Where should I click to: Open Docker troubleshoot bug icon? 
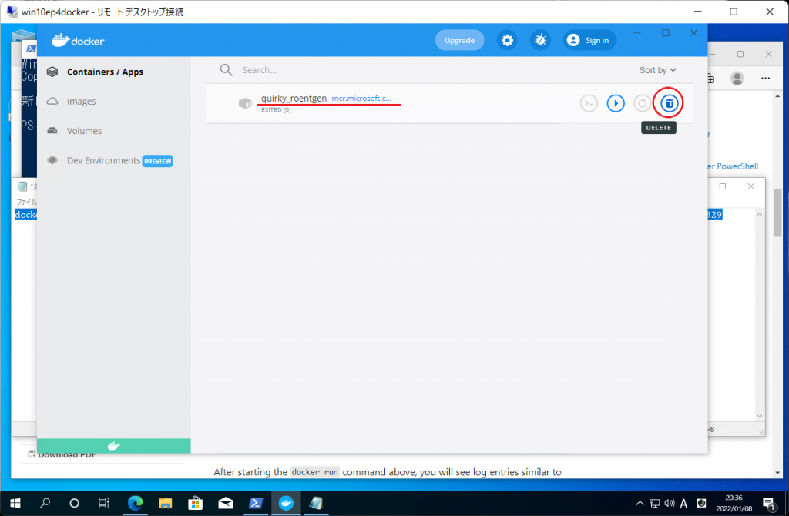(540, 40)
